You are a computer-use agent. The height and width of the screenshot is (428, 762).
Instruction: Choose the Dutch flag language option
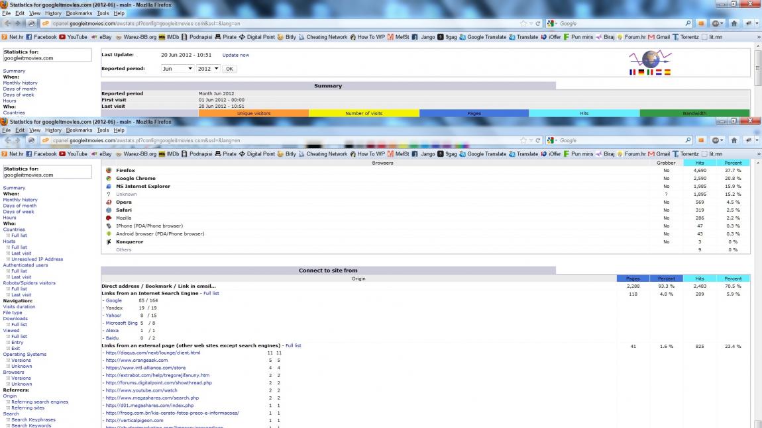pyautogui.click(x=659, y=72)
